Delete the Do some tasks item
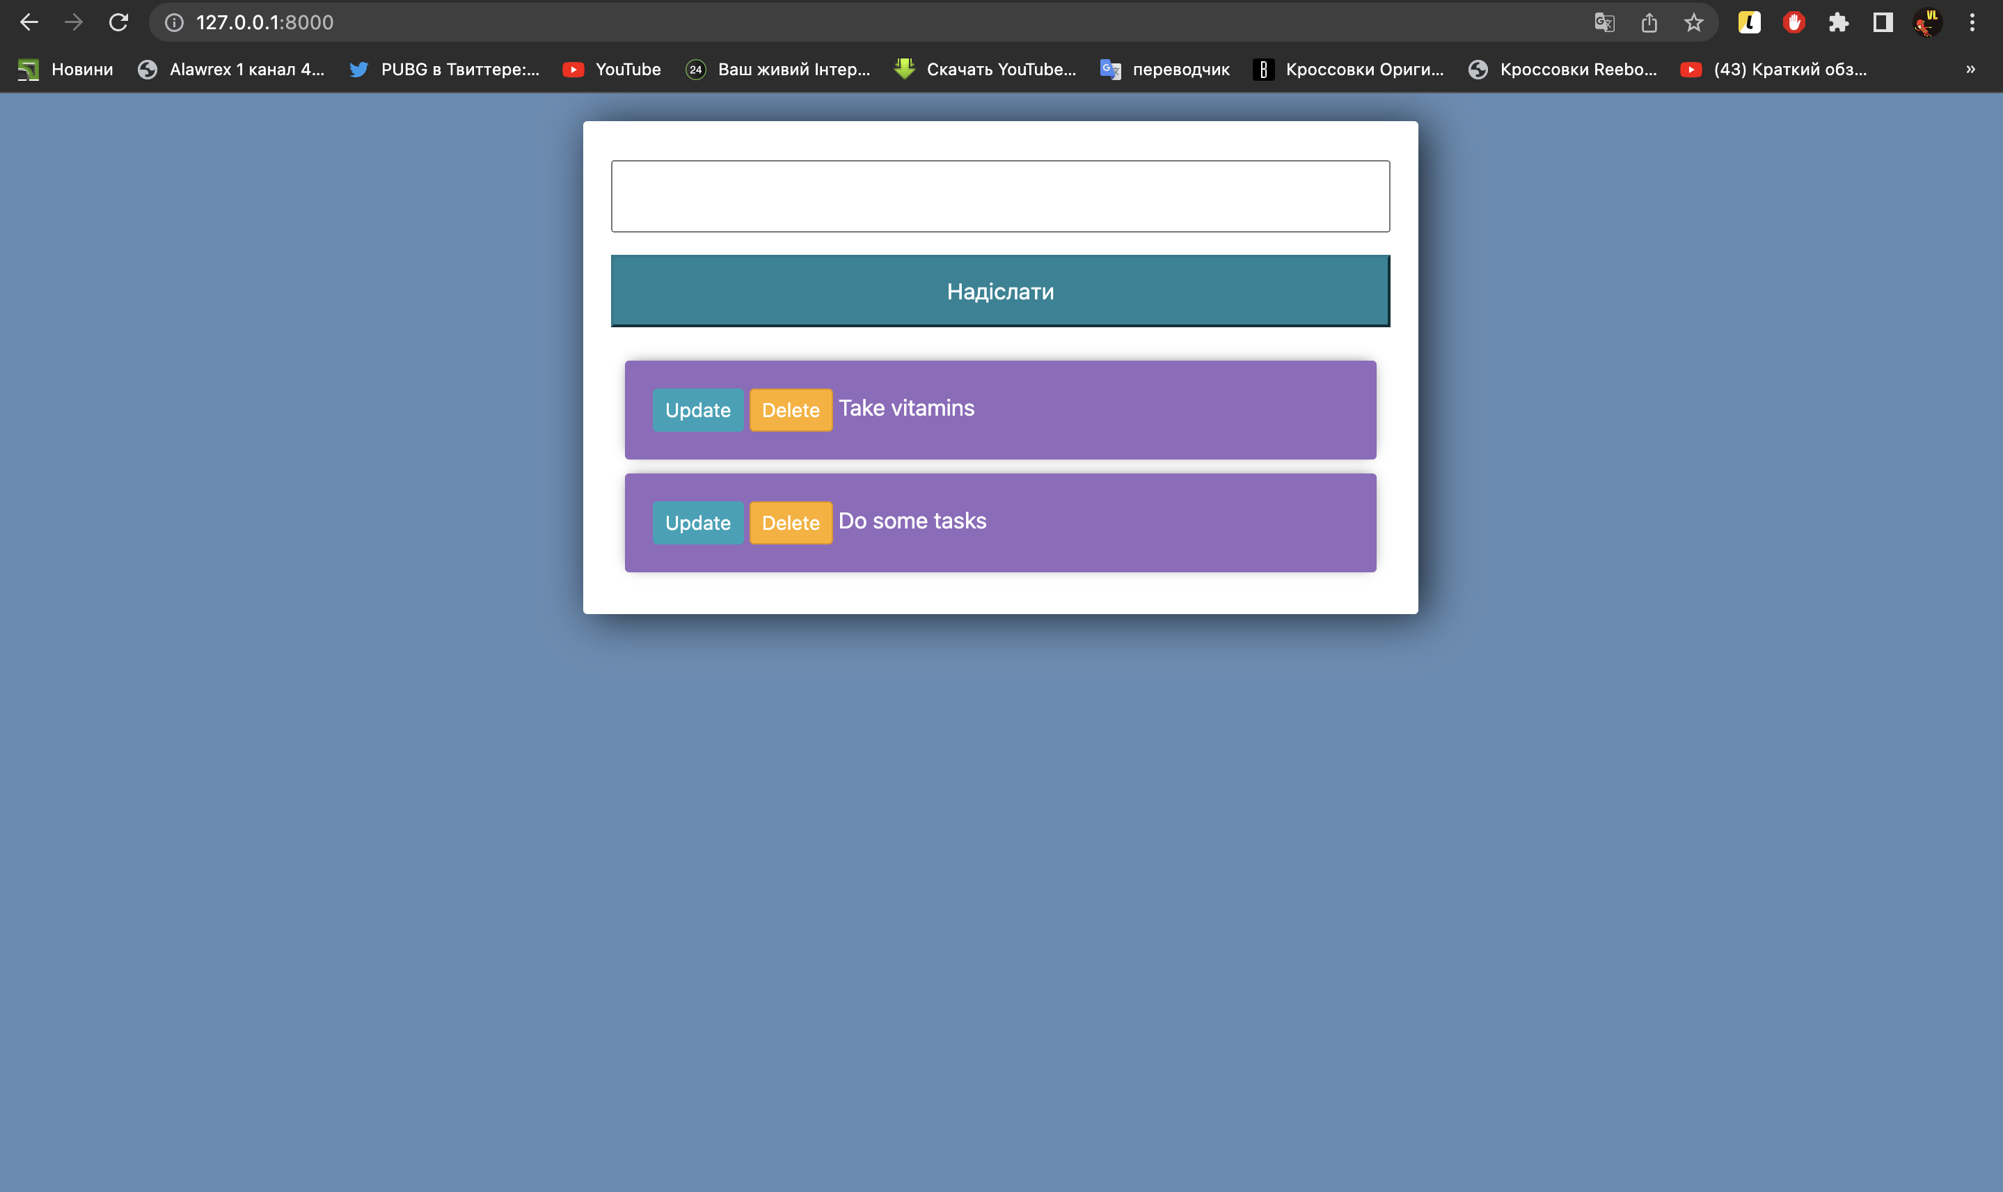Image resolution: width=2003 pixels, height=1192 pixels. point(790,522)
